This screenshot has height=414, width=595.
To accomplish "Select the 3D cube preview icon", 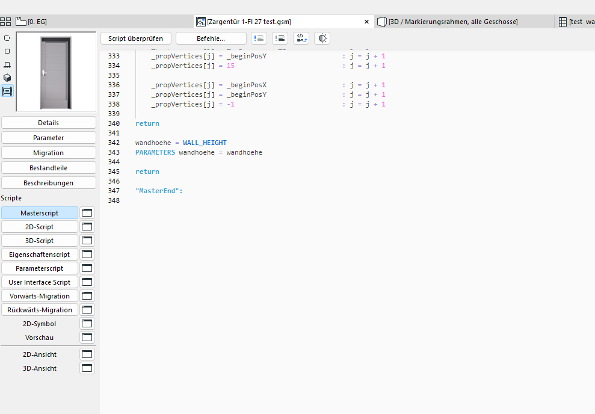I will click(7, 78).
